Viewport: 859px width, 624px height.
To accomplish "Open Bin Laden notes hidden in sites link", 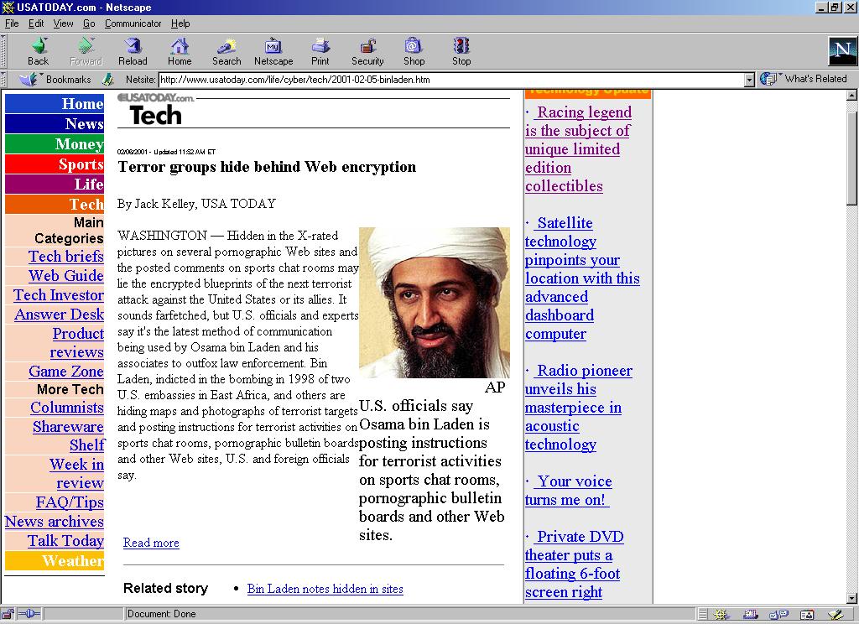I will click(325, 589).
